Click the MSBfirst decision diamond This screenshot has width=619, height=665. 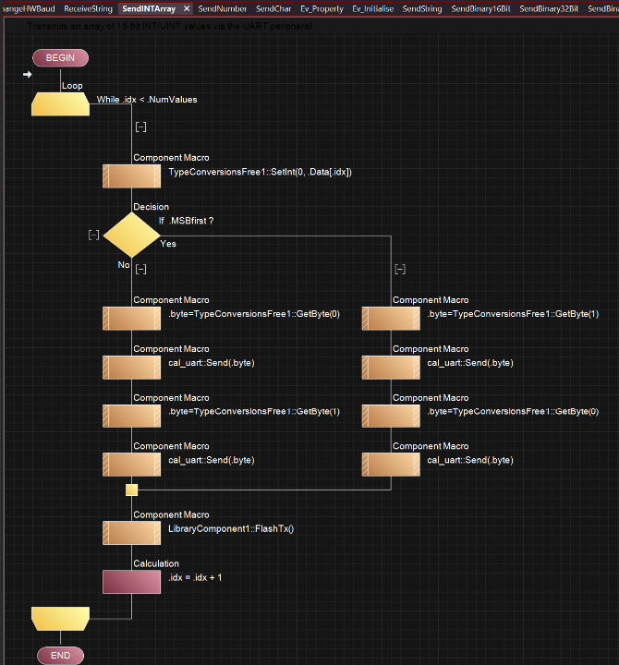coord(131,235)
